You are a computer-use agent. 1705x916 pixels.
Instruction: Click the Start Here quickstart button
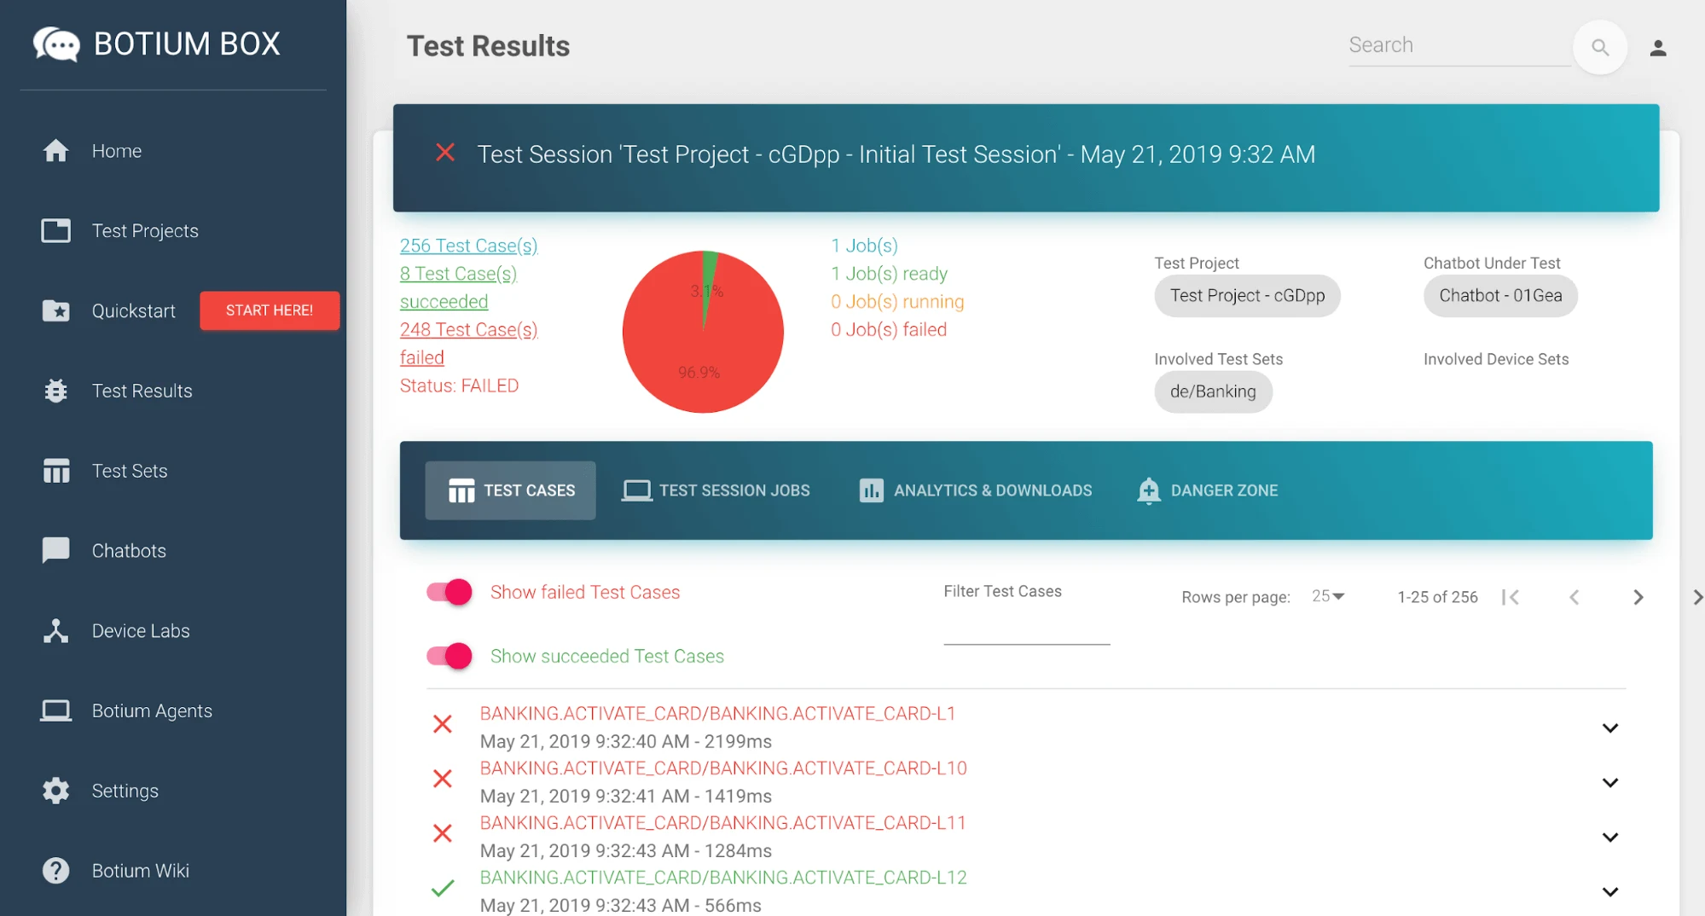(270, 310)
